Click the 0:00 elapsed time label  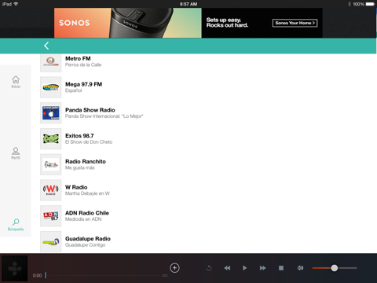click(37, 275)
